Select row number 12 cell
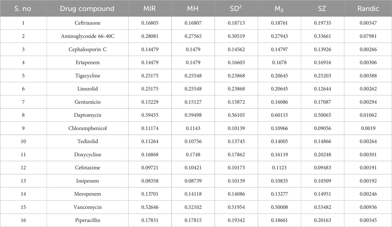The height and width of the screenshot is (227, 392). click(23, 168)
